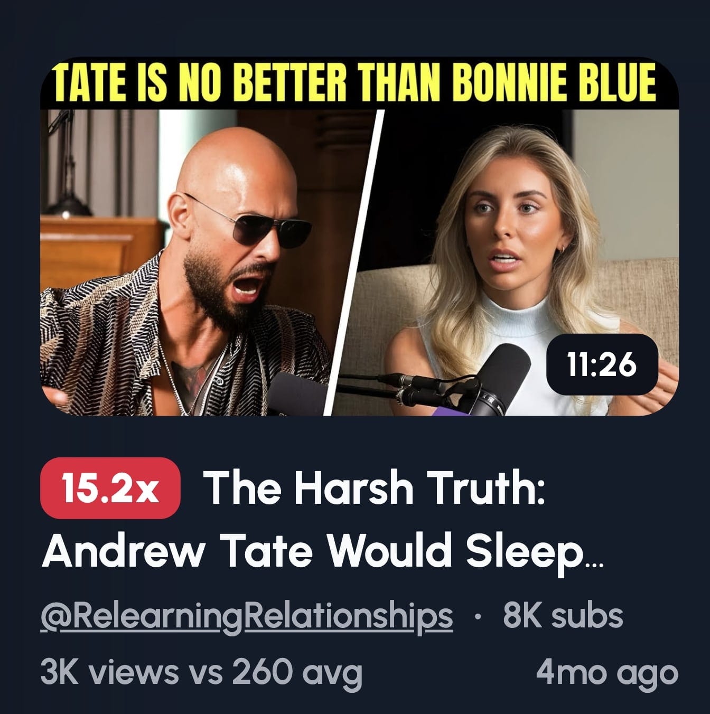Click the red 15.2x outlier score badge

click(110, 488)
